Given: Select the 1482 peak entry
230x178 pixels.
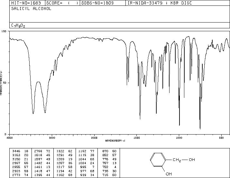Looking at the screenshot, I should click(38, 163).
